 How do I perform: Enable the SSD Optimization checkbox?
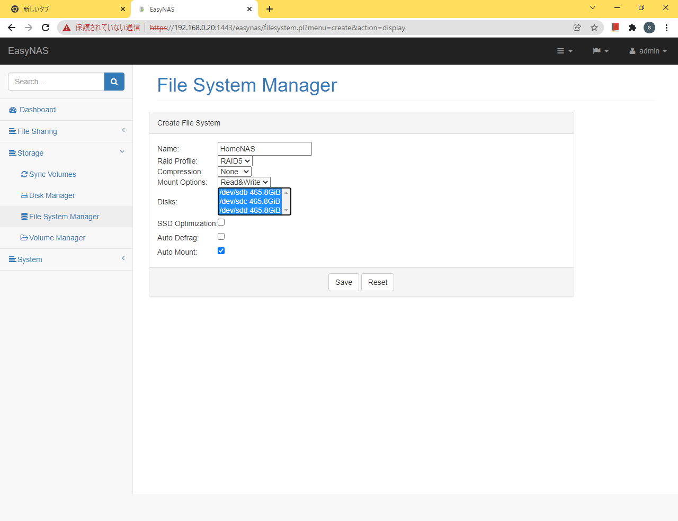coord(221,222)
